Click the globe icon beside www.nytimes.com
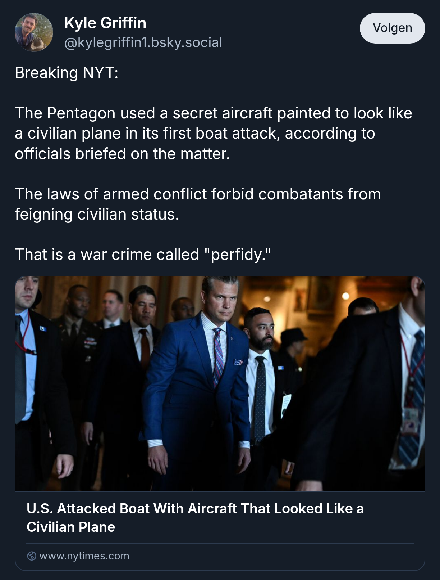Image resolution: width=440 pixels, height=580 pixels. (x=32, y=556)
